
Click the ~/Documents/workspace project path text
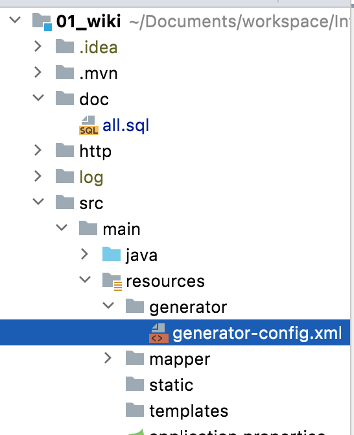[x=239, y=21]
